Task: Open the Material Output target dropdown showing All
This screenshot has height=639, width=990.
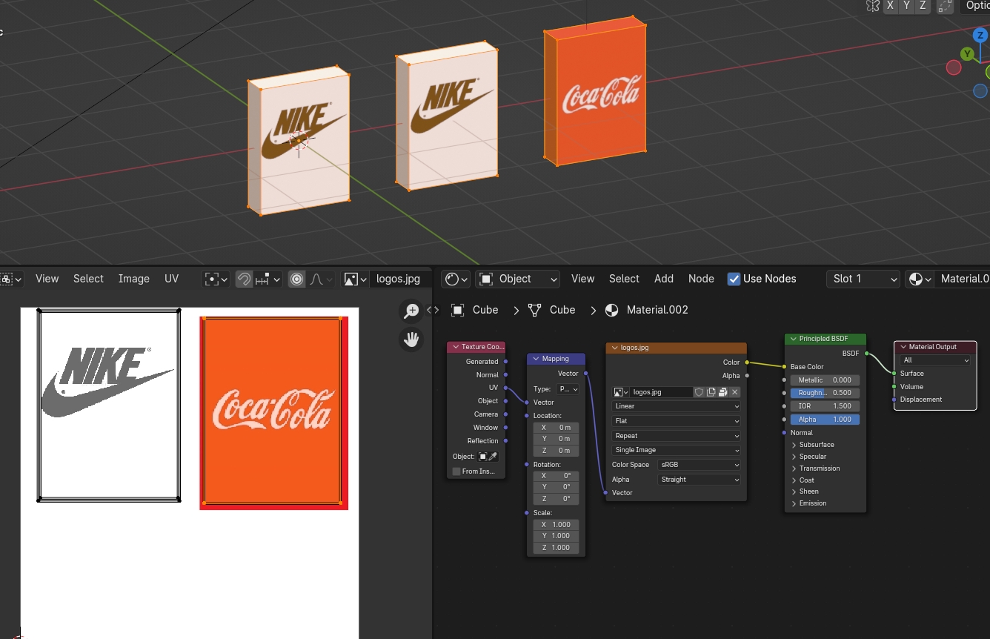Action: pos(935,360)
